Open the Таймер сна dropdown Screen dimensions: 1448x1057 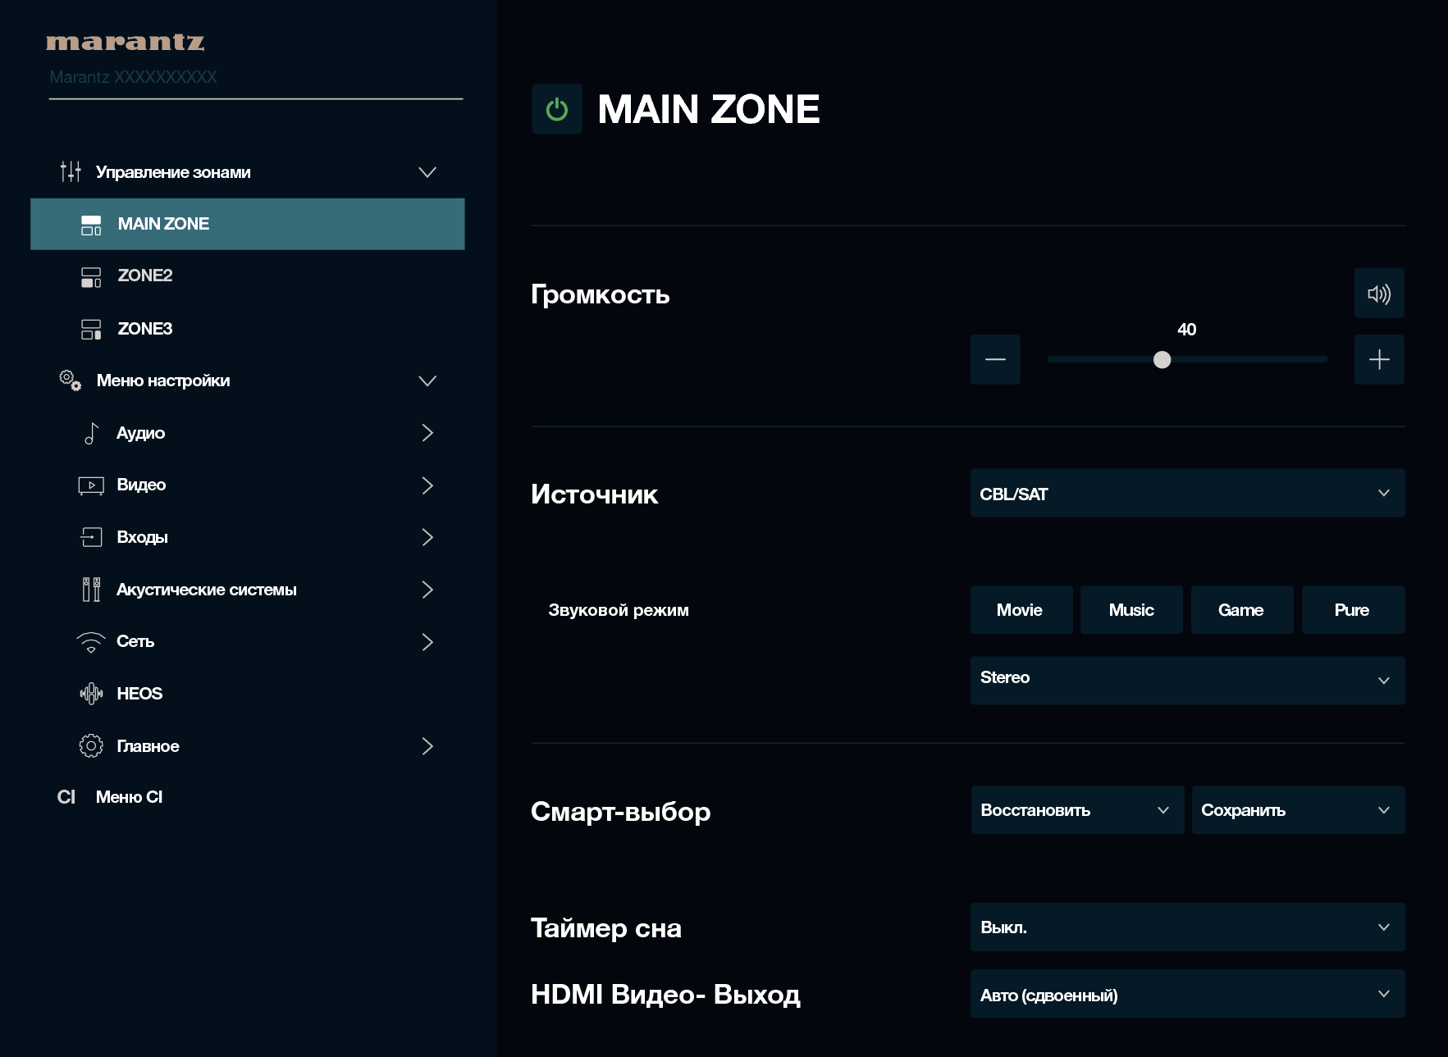tap(1186, 927)
